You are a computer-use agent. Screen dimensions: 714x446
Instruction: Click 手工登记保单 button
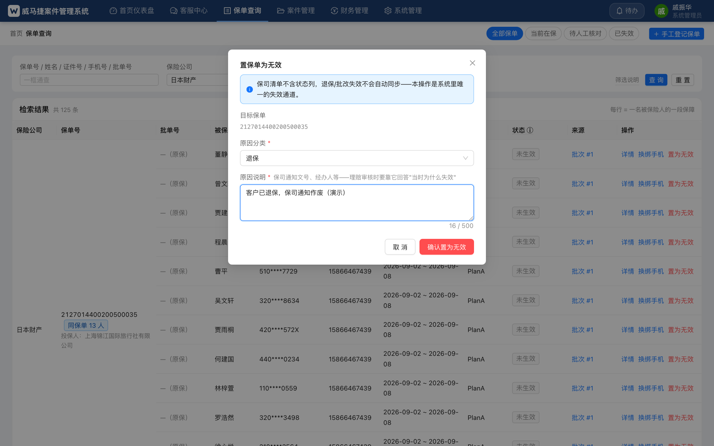676,34
